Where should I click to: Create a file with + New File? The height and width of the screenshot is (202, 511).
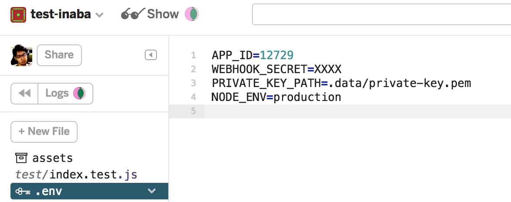click(x=44, y=132)
